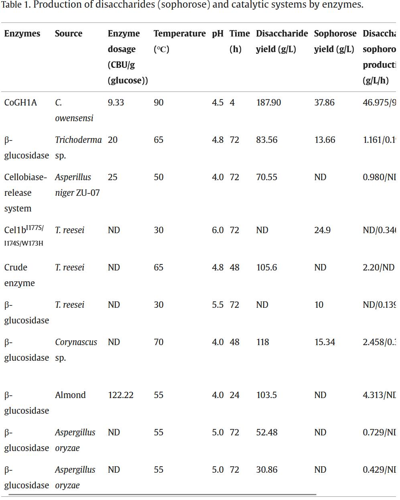400x500 pixels.
Task: Click the "Sophorose yield (g/L)" header
Action: pyautogui.click(x=335, y=41)
